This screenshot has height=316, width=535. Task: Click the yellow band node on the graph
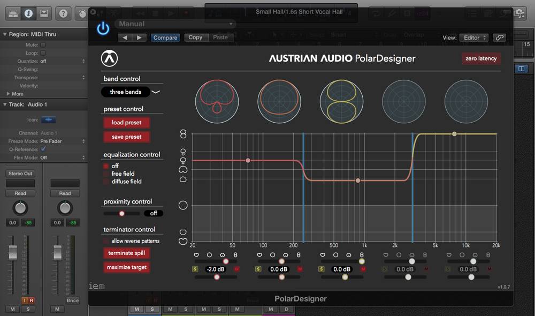(454, 134)
